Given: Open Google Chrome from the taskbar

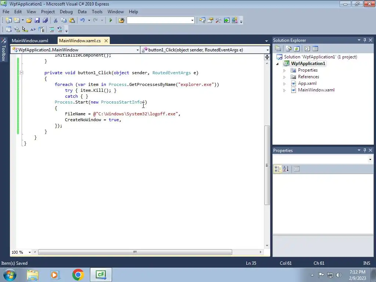Looking at the screenshot, I should tap(78, 275).
